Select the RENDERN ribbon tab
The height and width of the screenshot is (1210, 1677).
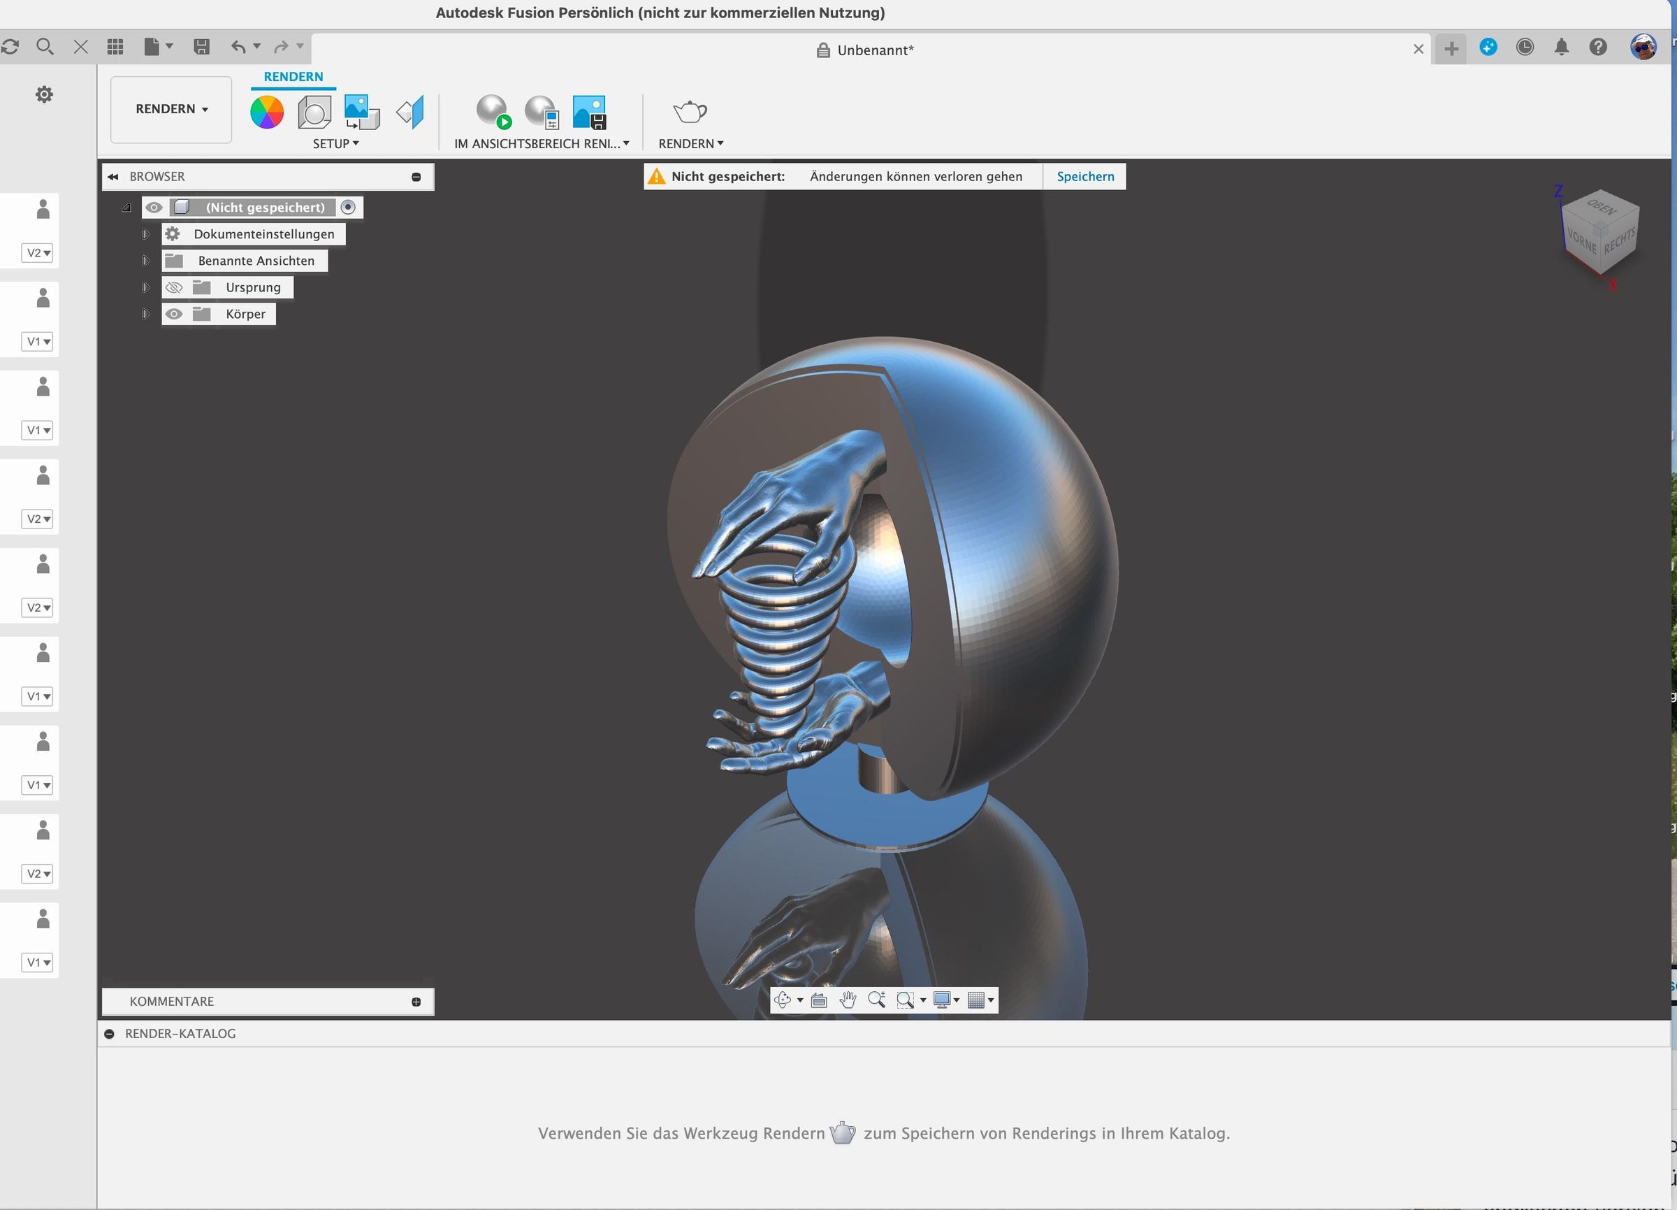pyautogui.click(x=293, y=77)
